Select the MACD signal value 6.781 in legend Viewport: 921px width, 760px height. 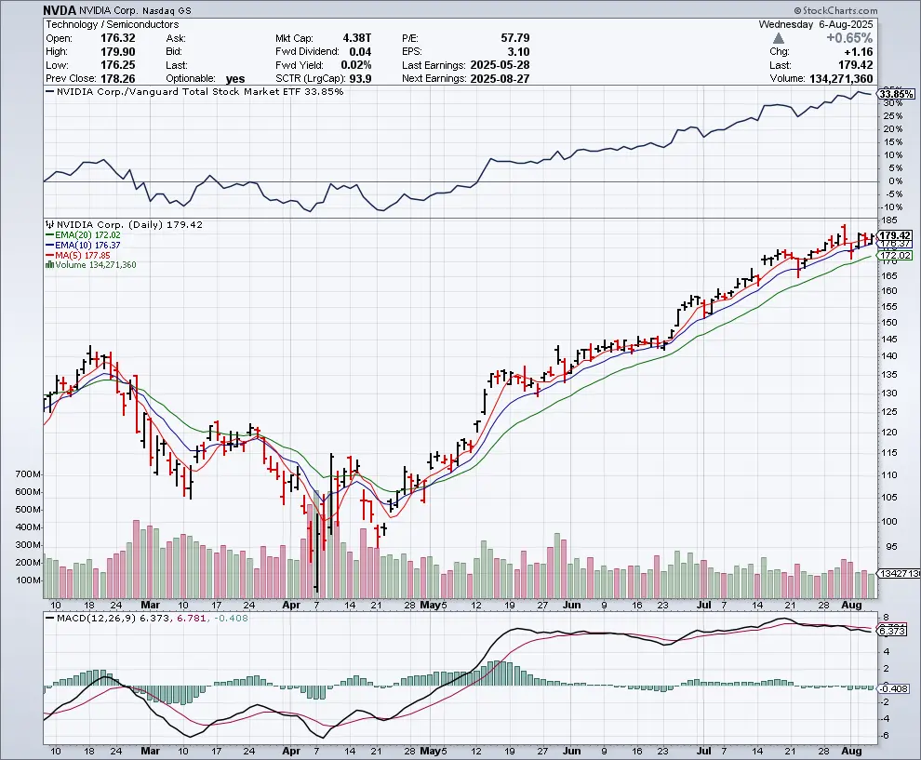point(191,618)
